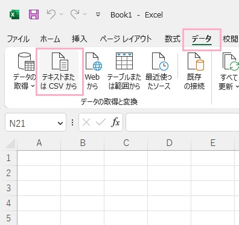Open データの取得 dropdown button
The width and height of the screenshot is (239, 225).
point(24,71)
